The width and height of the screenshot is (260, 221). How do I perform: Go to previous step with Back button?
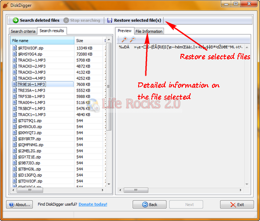point(149,205)
